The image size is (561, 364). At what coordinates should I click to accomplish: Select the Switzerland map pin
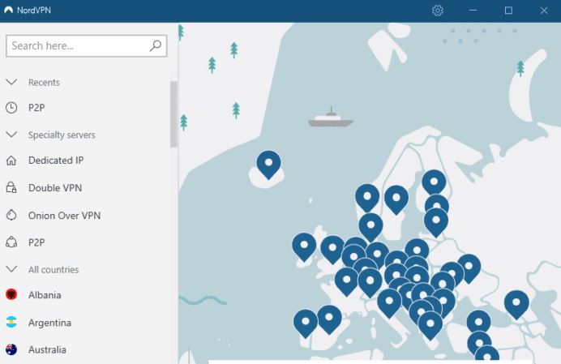tap(370, 283)
